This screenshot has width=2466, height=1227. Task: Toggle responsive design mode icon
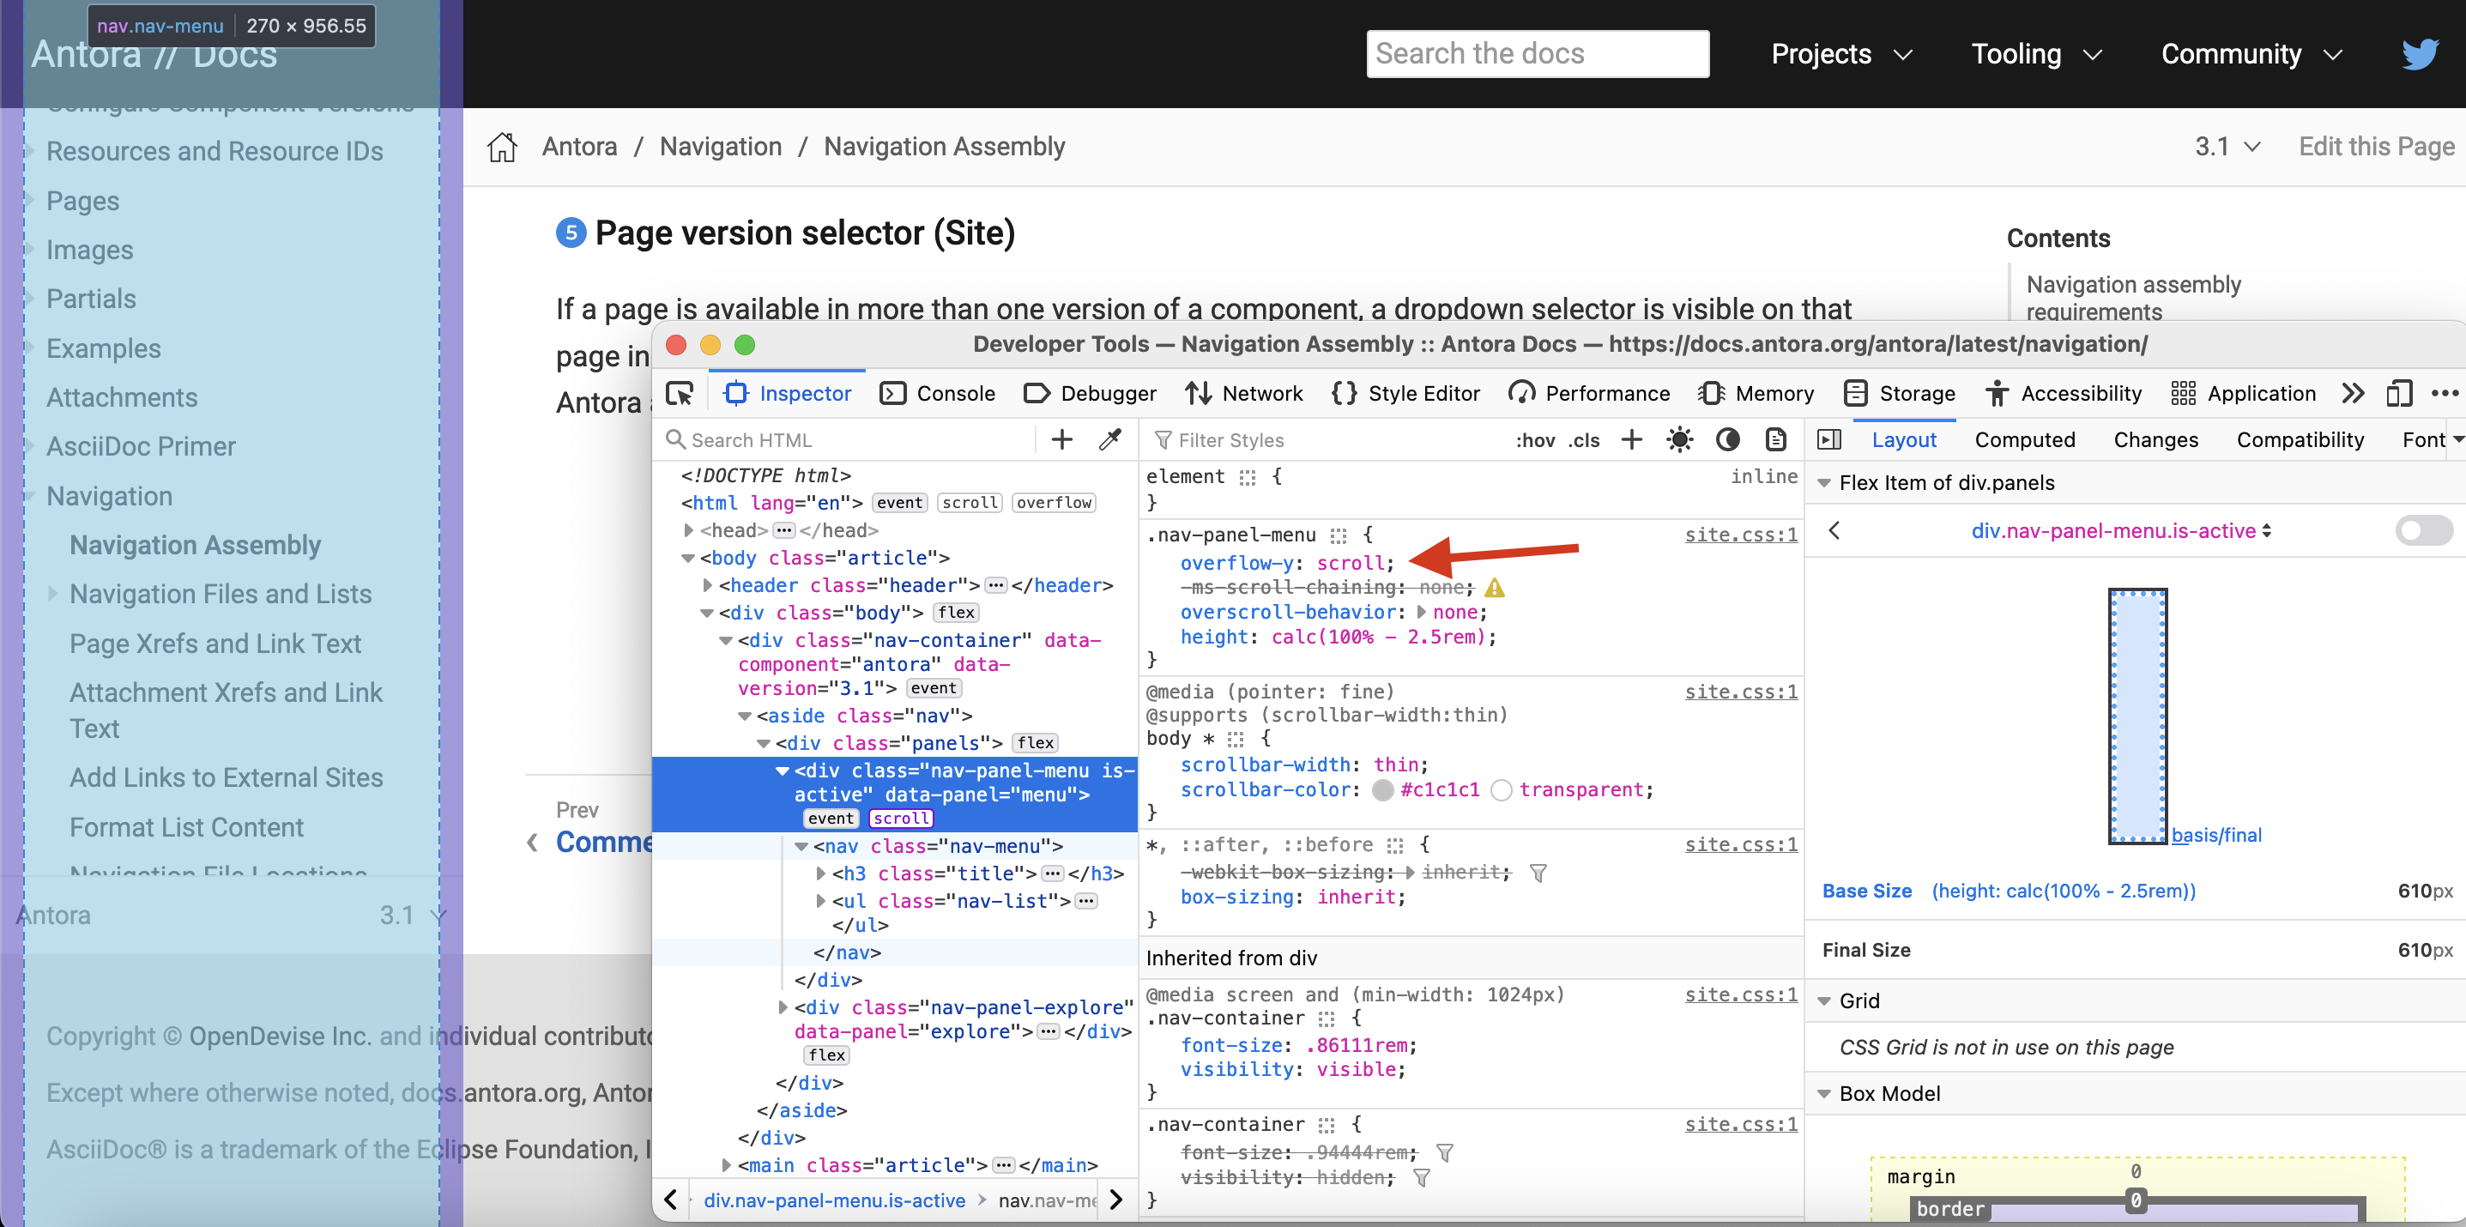(x=2399, y=393)
